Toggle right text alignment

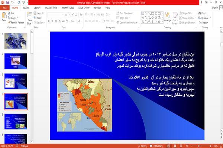pyautogui.click(x=93, y=21)
